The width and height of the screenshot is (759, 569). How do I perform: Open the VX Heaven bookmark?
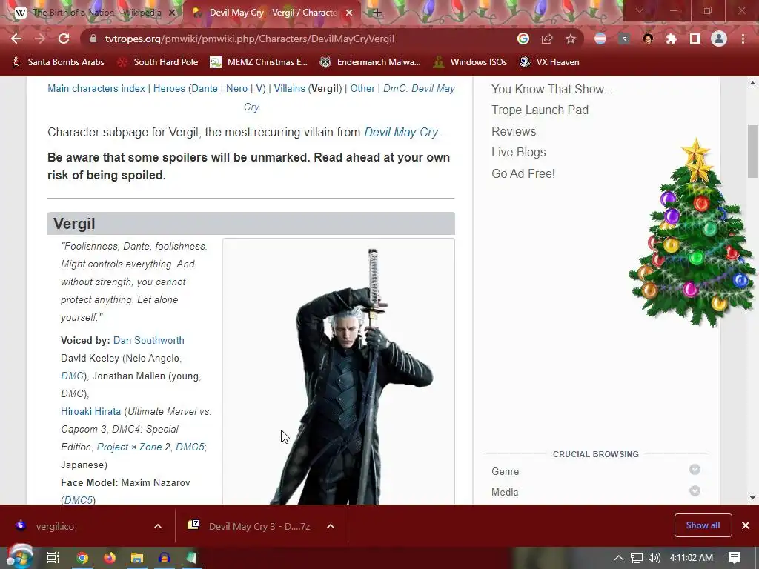[549, 62]
